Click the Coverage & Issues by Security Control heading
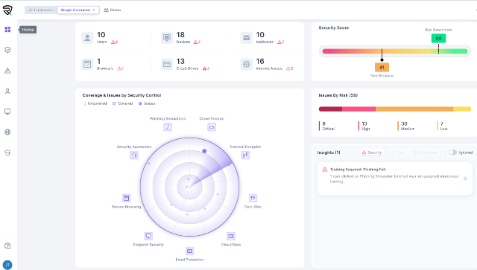 [x=121, y=95]
